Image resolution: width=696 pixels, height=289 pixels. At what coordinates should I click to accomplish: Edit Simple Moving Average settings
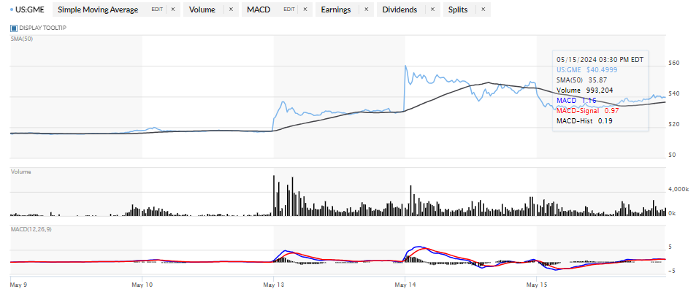[x=157, y=9]
